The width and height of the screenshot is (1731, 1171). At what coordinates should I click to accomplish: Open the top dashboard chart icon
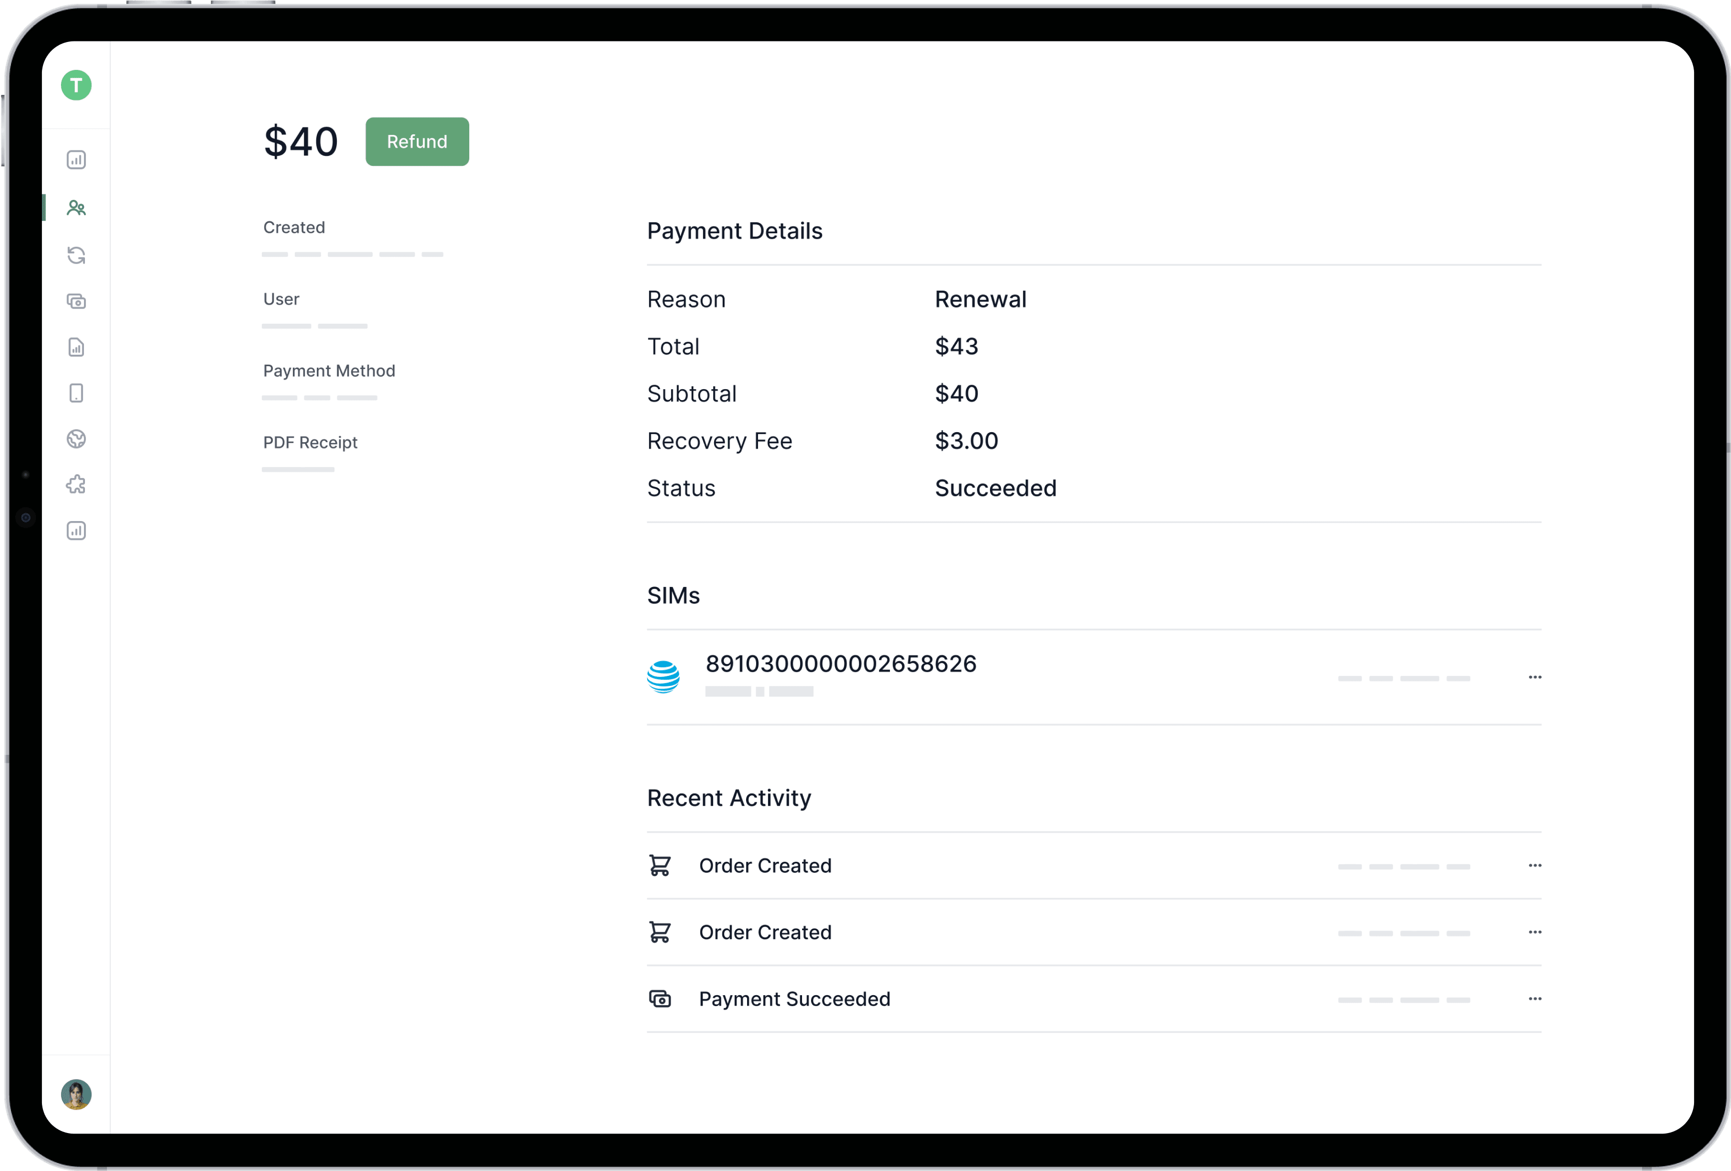tap(76, 160)
